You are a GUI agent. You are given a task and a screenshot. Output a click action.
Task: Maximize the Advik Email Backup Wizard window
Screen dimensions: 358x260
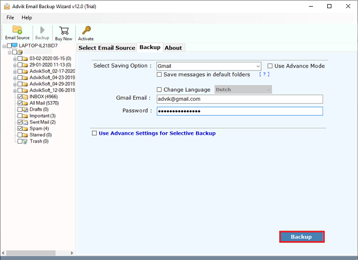click(329, 6)
